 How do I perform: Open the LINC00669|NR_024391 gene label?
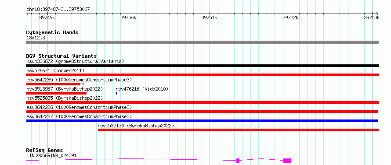coord(51,156)
